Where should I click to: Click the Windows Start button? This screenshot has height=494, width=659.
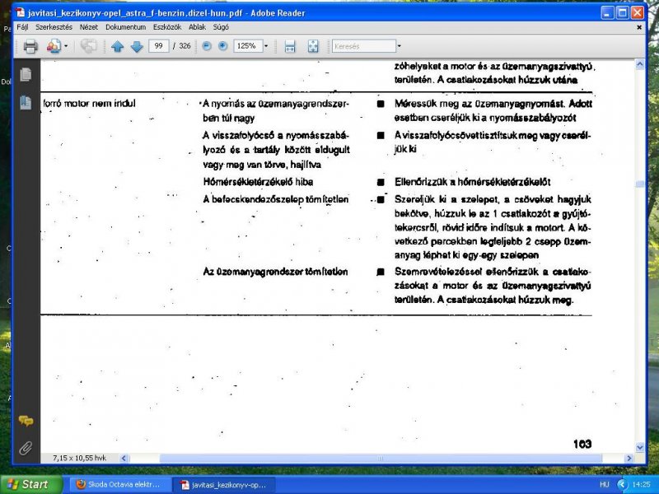point(31,484)
